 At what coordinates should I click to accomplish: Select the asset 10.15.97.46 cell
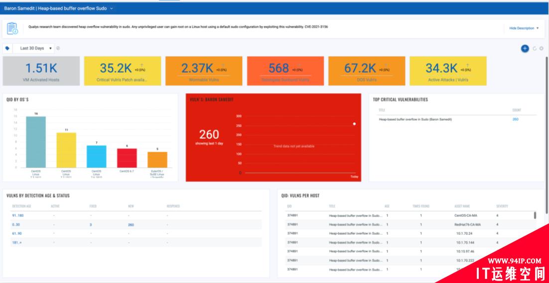point(465,251)
